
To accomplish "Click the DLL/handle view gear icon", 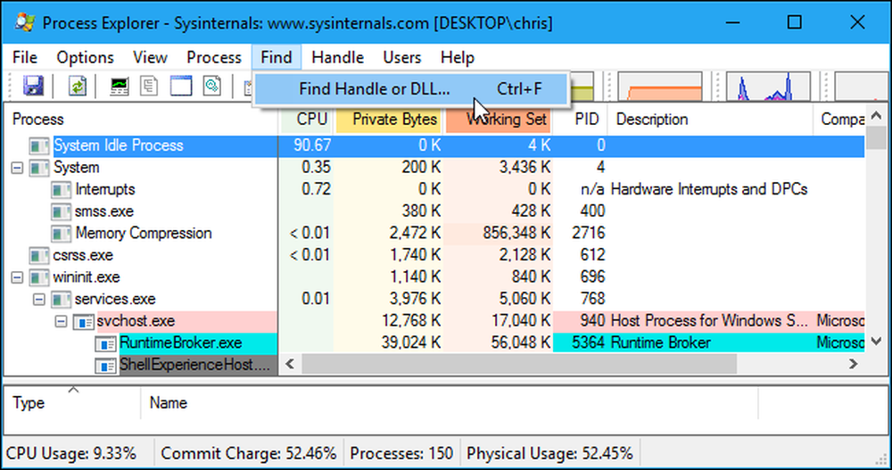I will click(x=212, y=86).
